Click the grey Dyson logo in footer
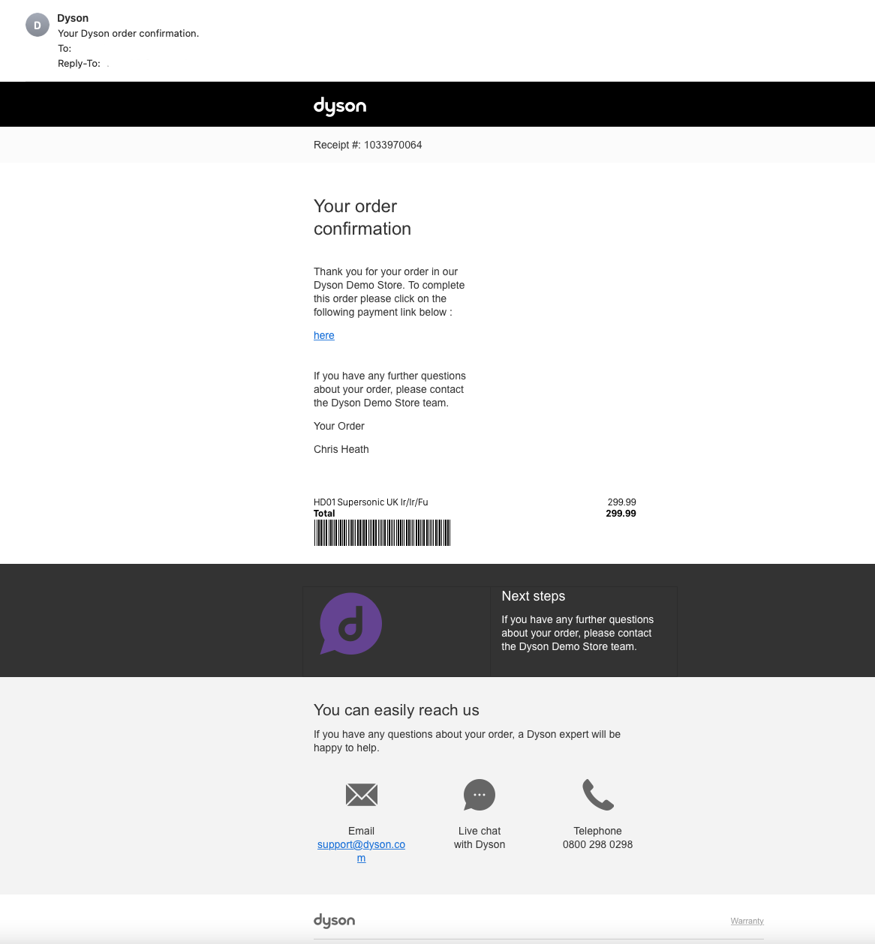This screenshot has height=944, width=875. 335,921
